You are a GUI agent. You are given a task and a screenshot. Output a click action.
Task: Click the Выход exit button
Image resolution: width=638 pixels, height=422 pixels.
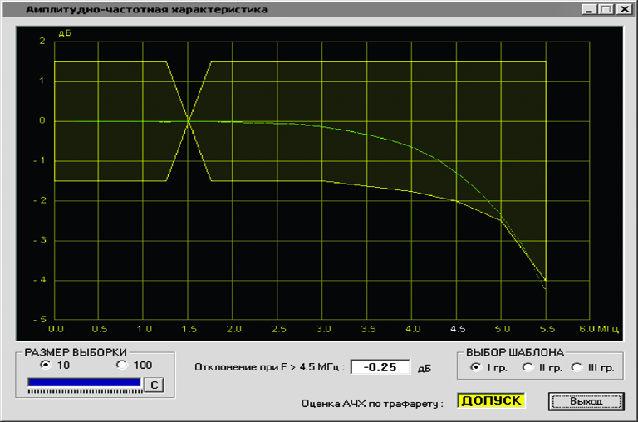click(x=586, y=401)
